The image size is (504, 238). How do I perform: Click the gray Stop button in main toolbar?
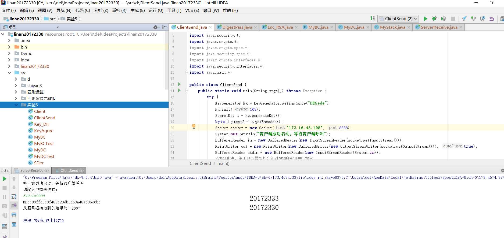click(x=453, y=19)
